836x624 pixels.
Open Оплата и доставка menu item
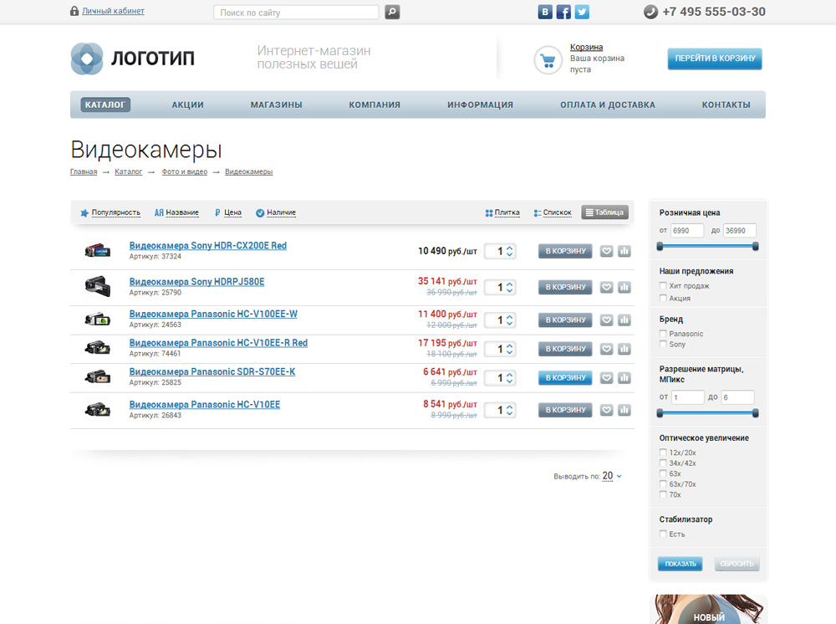tap(607, 105)
